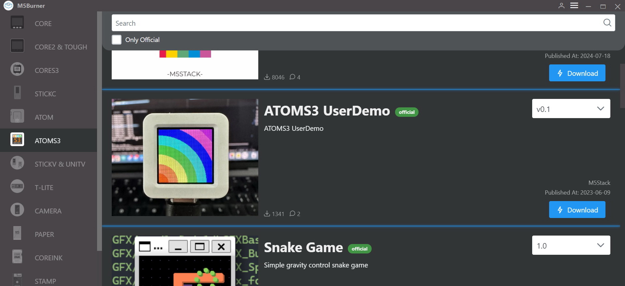Screen dimensions: 625x286
Task: Select the CORE category label
Action: pos(43,24)
